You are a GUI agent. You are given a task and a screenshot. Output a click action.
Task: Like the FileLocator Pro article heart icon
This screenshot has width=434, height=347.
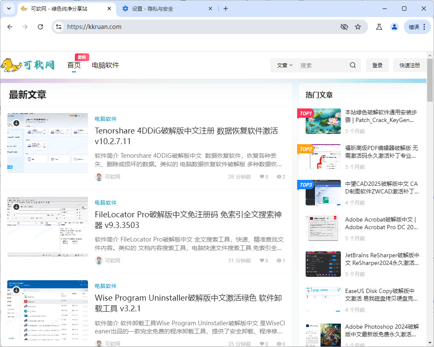(x=262, y=260)
